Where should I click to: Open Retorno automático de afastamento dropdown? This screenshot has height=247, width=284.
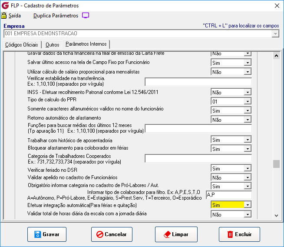click(248, 120)
